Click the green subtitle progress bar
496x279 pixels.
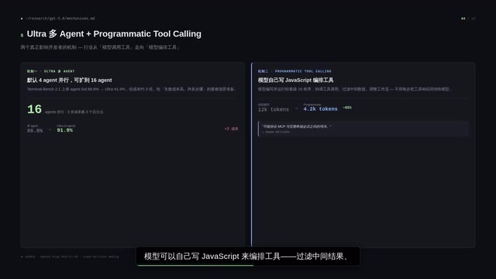pyautogui.click(x=195, y=265)
